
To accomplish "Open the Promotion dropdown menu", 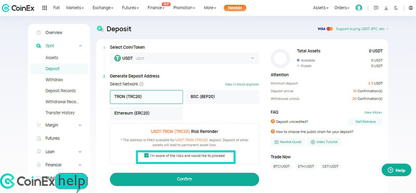I will [184, 8].
